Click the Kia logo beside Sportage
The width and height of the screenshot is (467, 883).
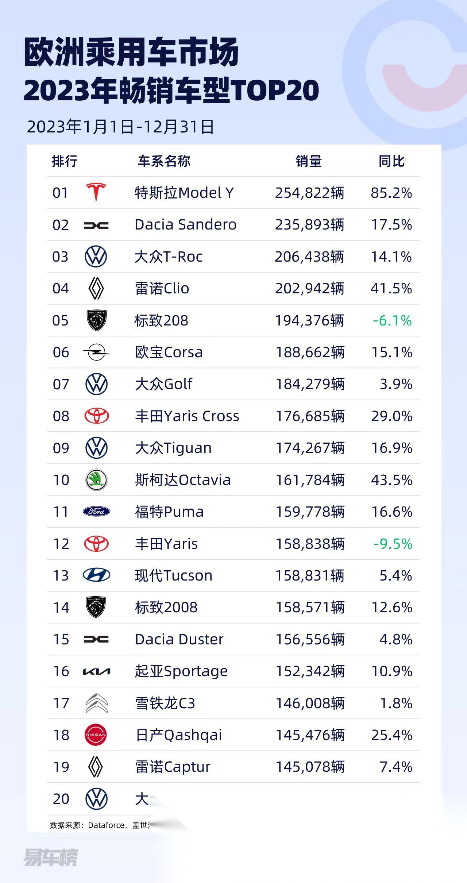96,671
